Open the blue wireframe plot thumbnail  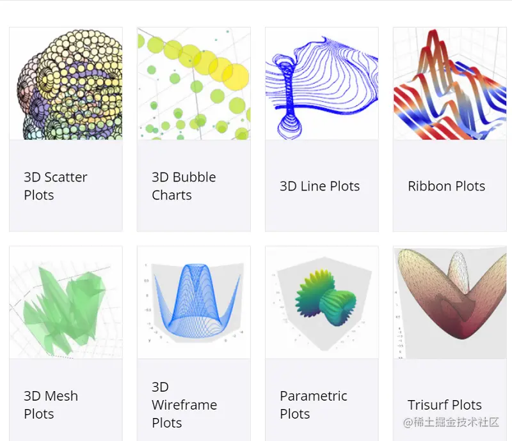click(x=194, y=303)
